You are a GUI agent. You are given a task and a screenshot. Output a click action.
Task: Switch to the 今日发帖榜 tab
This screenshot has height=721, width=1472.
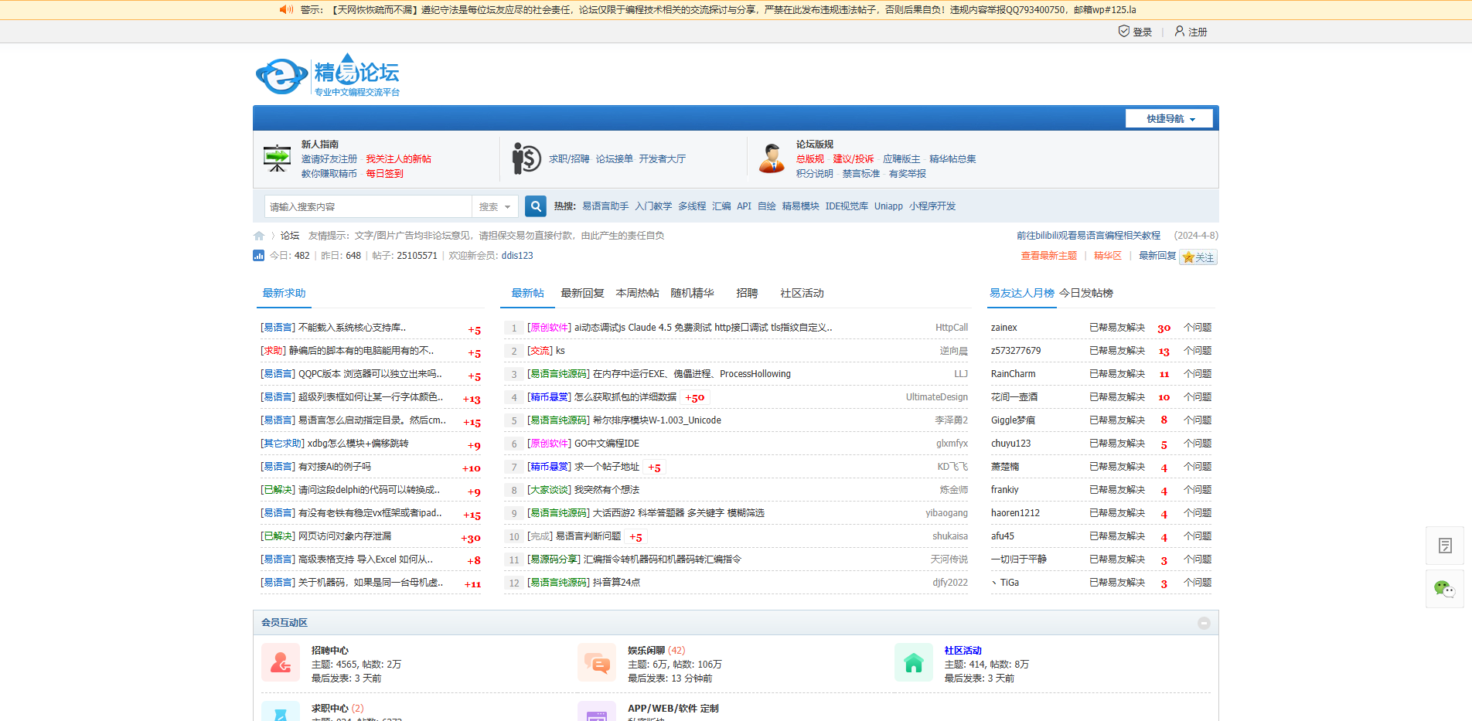pos(1088,293)
